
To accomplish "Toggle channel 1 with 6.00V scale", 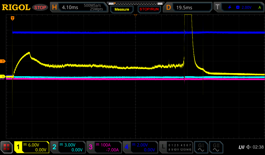I will [x=32, y=147].
